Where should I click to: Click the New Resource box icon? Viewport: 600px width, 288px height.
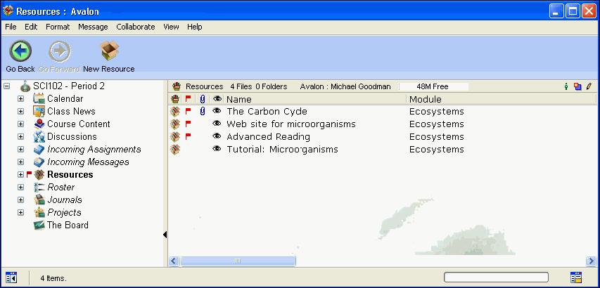tap(108, 51)
